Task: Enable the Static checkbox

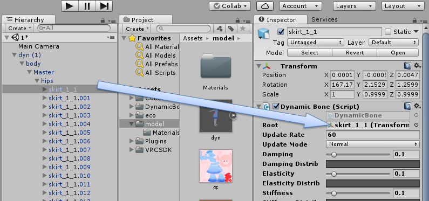Action: click(x=388, y=32)
